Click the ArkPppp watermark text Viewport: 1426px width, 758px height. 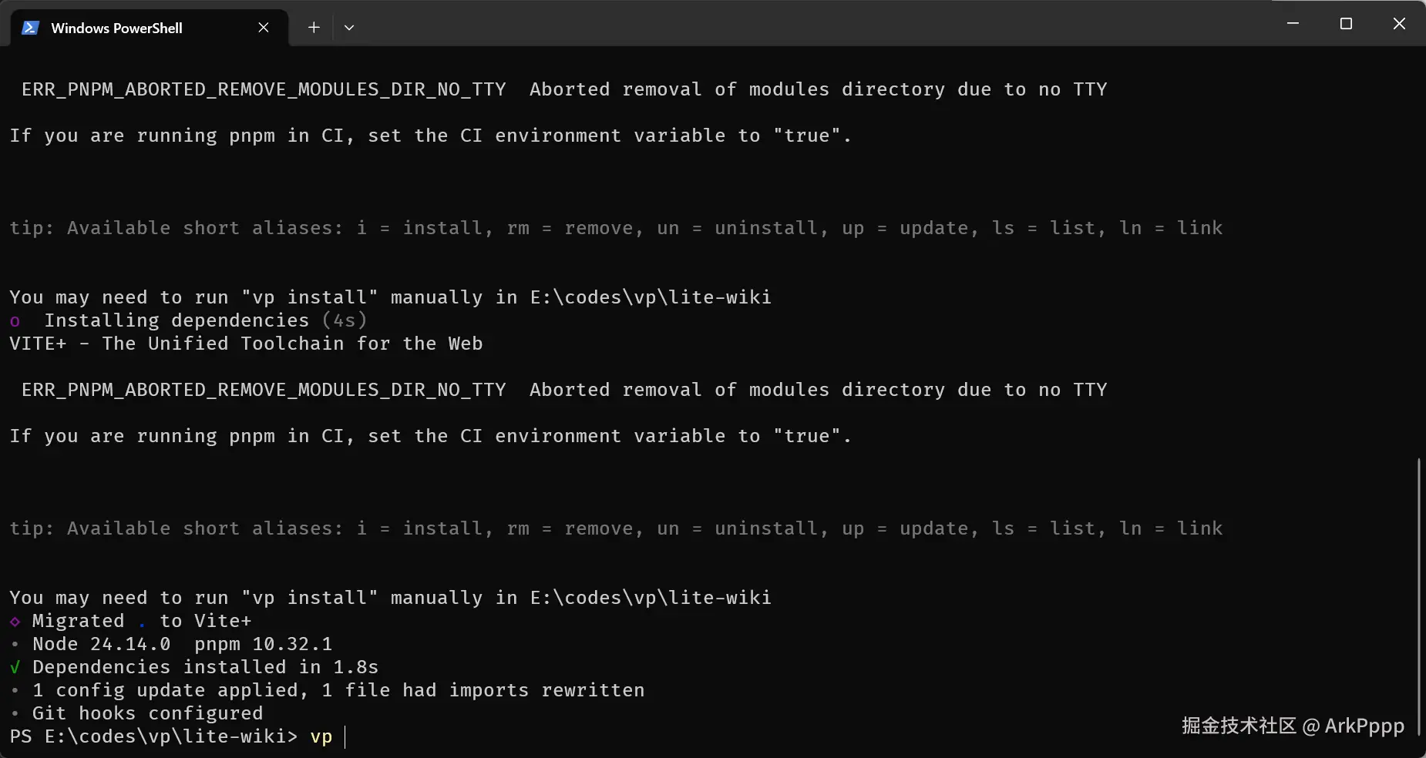tap(1364, 726)
